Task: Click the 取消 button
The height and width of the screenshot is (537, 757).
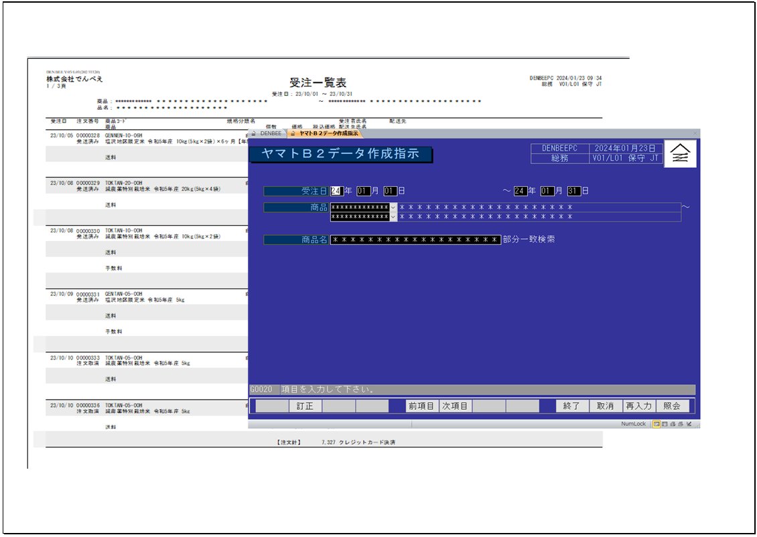Action: [x=605, y=406]
